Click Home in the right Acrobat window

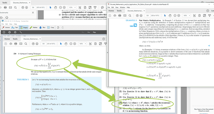pyautogui.click(x=111, y=11)
